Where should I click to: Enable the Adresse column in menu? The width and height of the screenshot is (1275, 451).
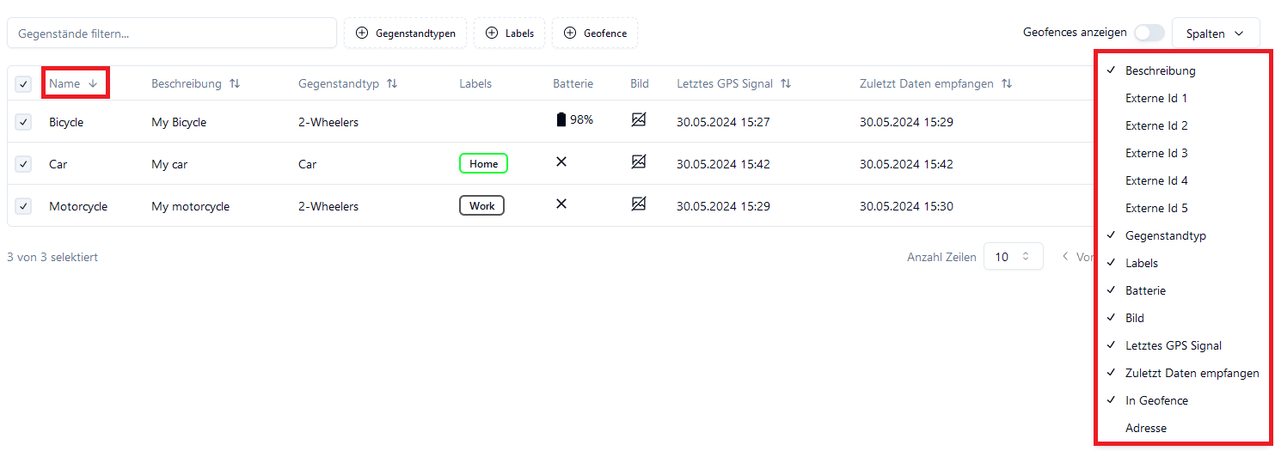[x=1146, y=428]
